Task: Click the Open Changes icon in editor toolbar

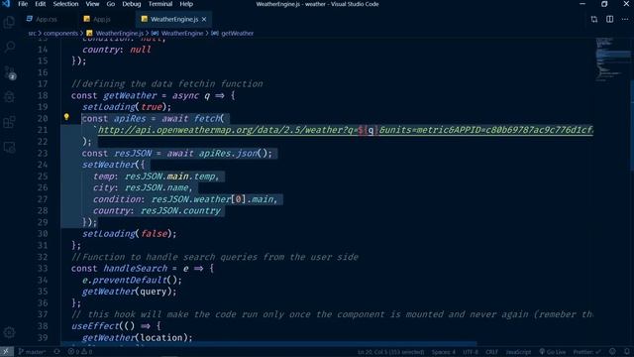Action: click(594, 19)
